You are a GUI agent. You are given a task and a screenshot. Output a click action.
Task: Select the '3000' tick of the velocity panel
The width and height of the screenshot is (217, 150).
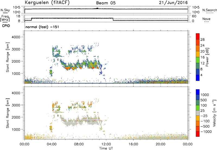(x=16, y=105)
